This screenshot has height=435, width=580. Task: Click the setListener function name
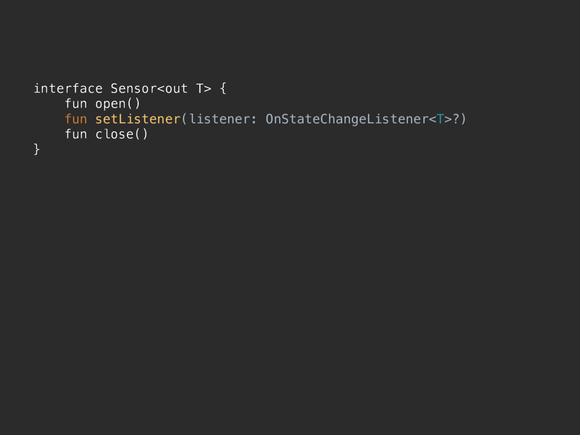[x=138, y=119]
